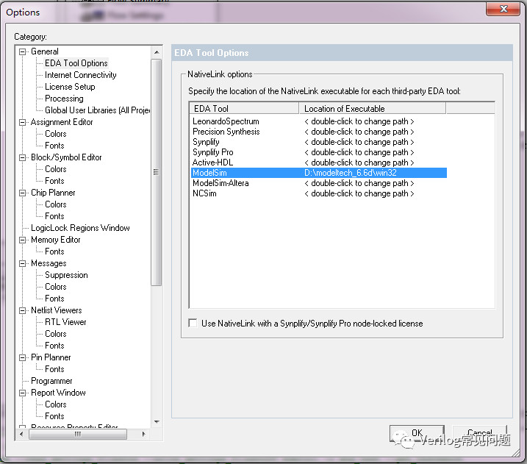
Task: Click category tree scroll up arrow
Action: coord(157,52)
